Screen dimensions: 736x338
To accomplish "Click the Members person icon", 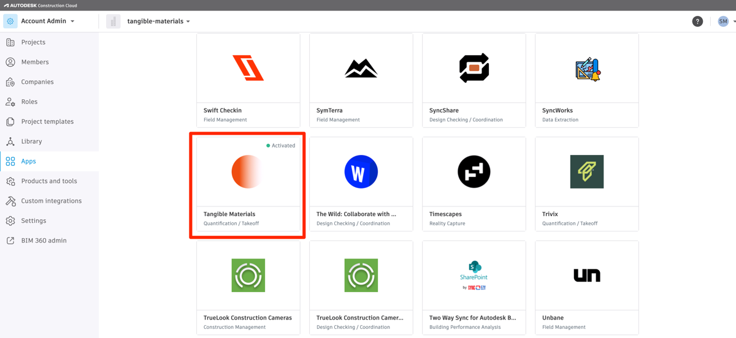I will (x=10, y=62).
